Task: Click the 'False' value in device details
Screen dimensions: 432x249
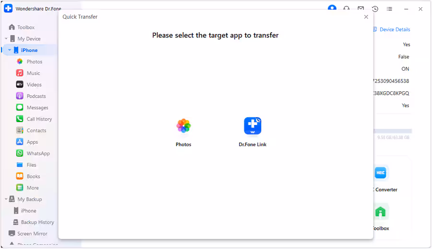Action: coord(404,57)
